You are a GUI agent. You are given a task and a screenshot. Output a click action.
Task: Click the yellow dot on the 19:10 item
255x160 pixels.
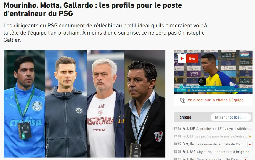250,137
